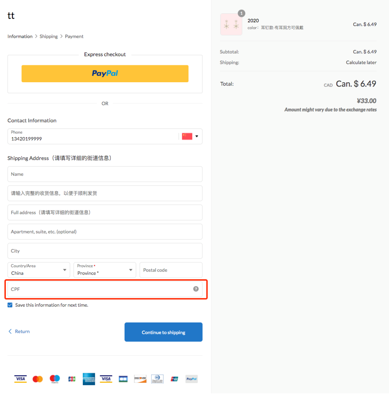Focus the Postal code input field
This screenshot has height=404, width=389.
pyautogui.click(x=171, y=270)
